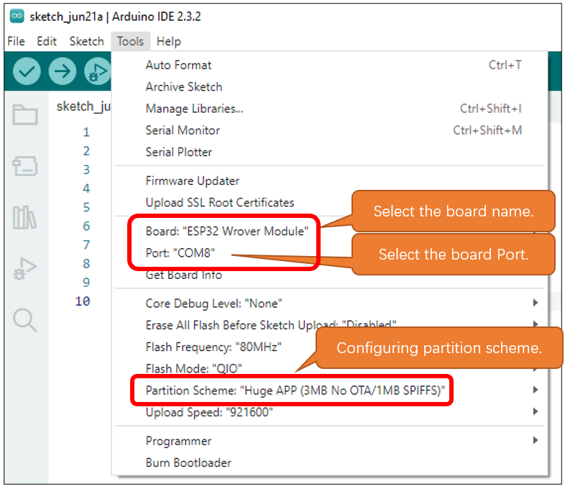Launch the Serial Monitor
This screenshot has height=489, width=565.
pos(330,130)
